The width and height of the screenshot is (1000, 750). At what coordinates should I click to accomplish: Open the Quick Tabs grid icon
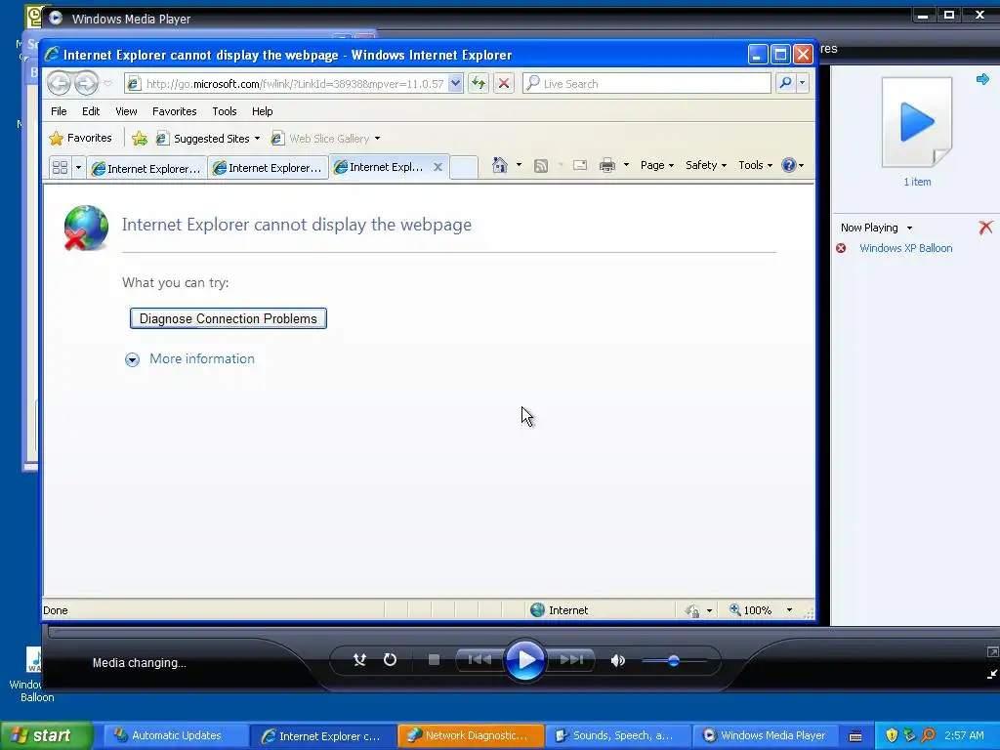click(60, 168)
